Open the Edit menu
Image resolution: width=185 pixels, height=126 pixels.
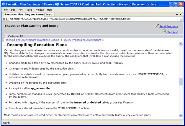tap(13, 10)
